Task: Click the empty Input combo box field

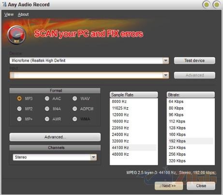Action: tap(89, 75)
